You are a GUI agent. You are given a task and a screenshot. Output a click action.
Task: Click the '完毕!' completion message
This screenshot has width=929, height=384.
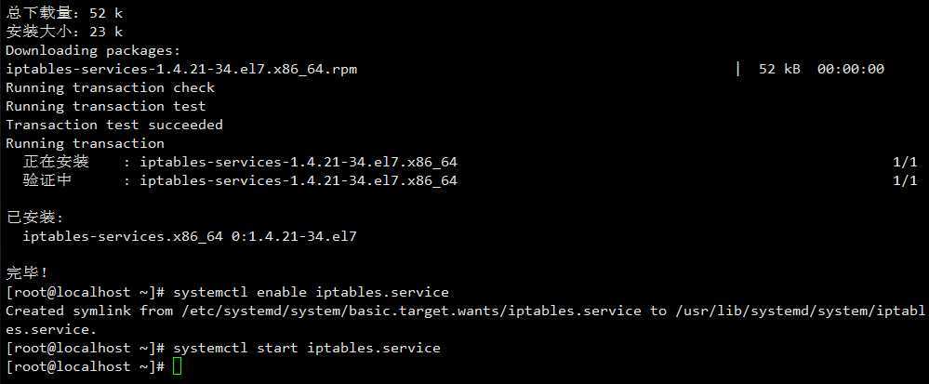click(x=27, y=273)
